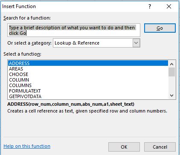Click the scrollbar track below the thumb
The width and height of the screenshot is (180, 155).
(171, 85)
